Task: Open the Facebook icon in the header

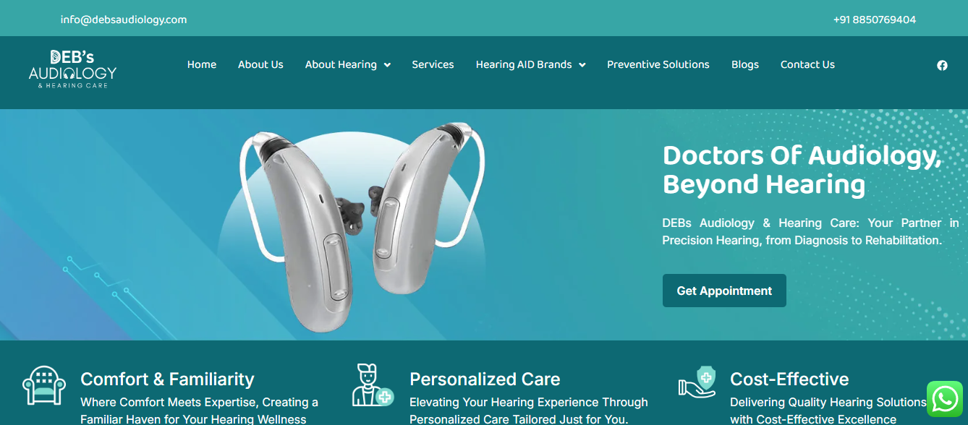Action: pos(942,65)
